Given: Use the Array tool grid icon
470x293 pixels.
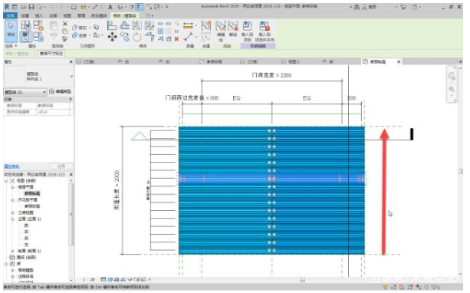Looking at the screenshot, I should click(x=160, y=31).
